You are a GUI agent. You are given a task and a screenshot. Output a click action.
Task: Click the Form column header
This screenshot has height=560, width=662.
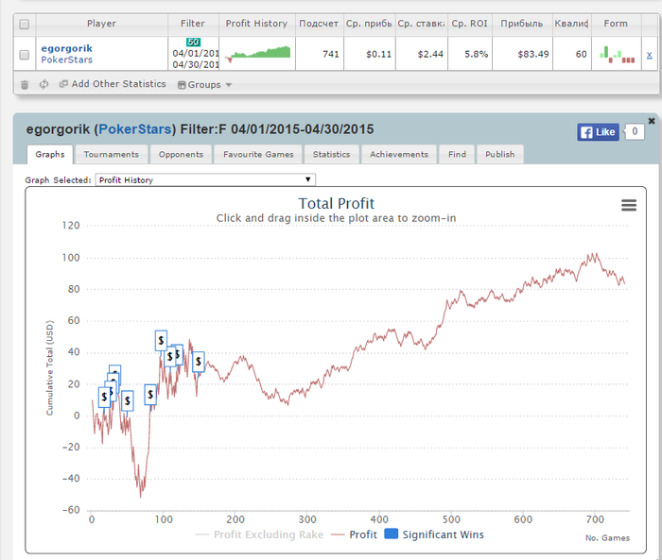(x=616, y=24)
